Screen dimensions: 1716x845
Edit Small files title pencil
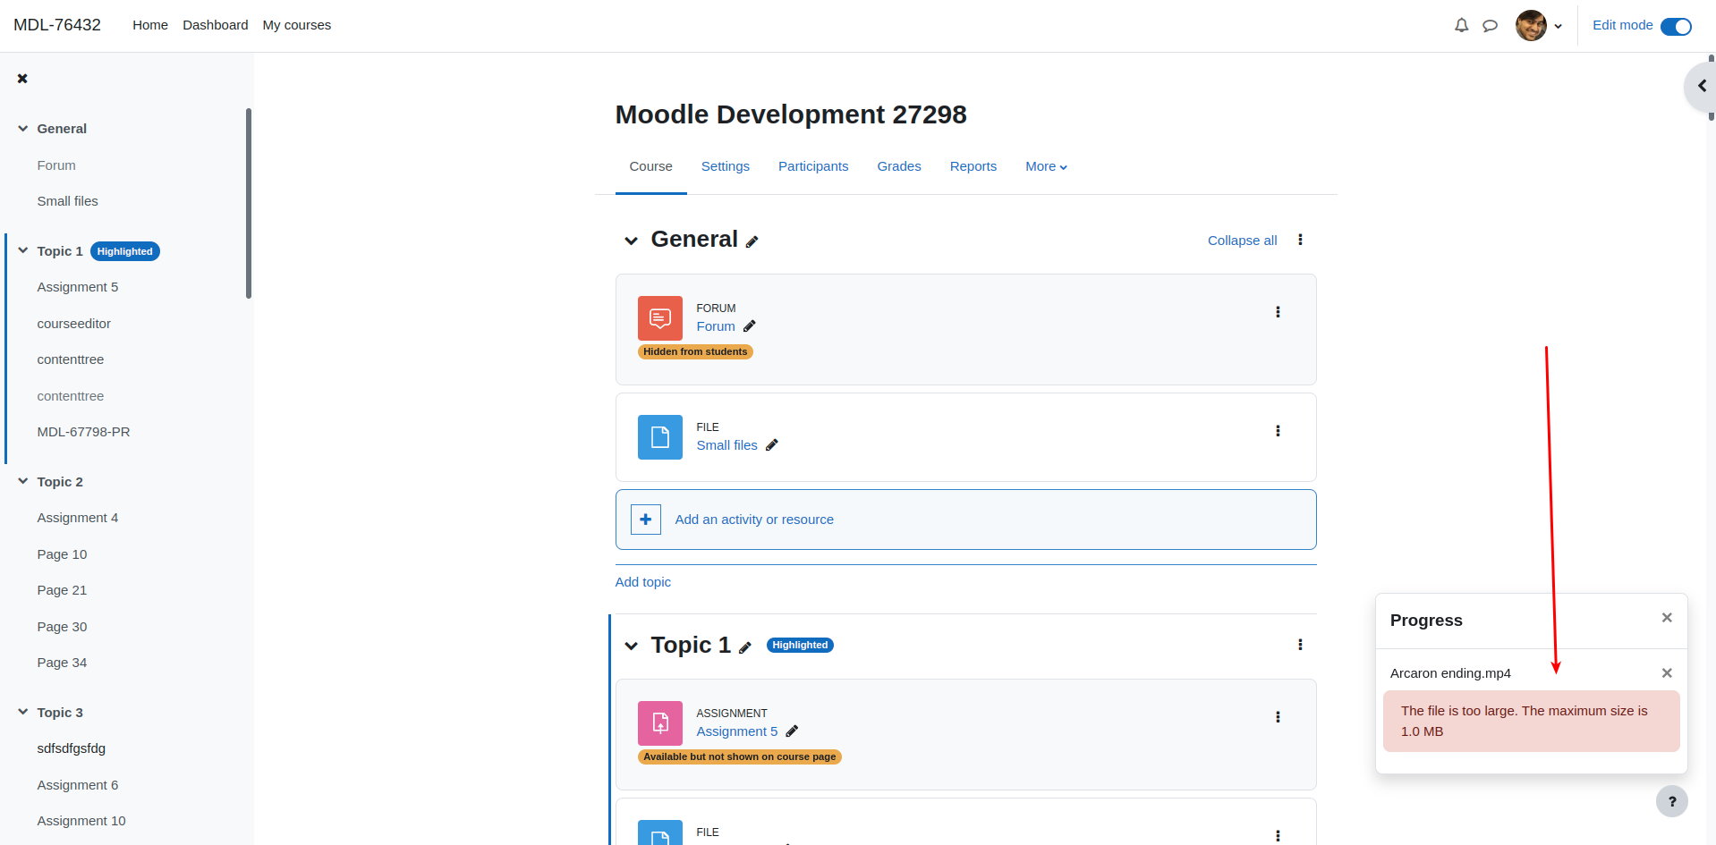pos(772,445)
